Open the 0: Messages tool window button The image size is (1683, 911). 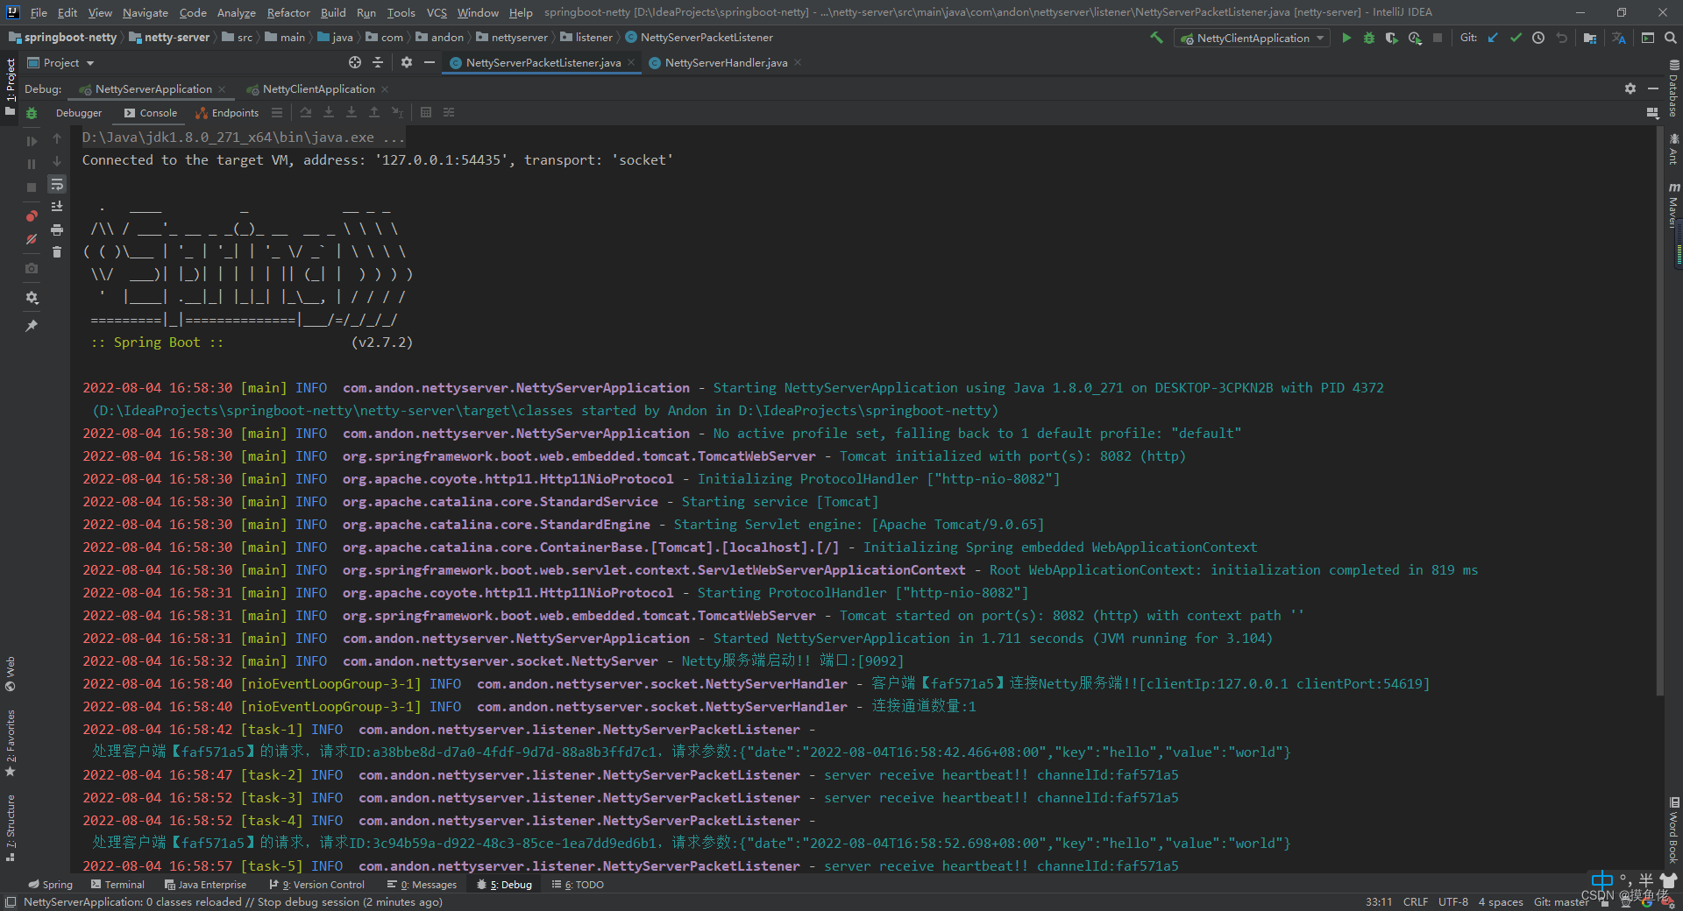tap(423, 885)
